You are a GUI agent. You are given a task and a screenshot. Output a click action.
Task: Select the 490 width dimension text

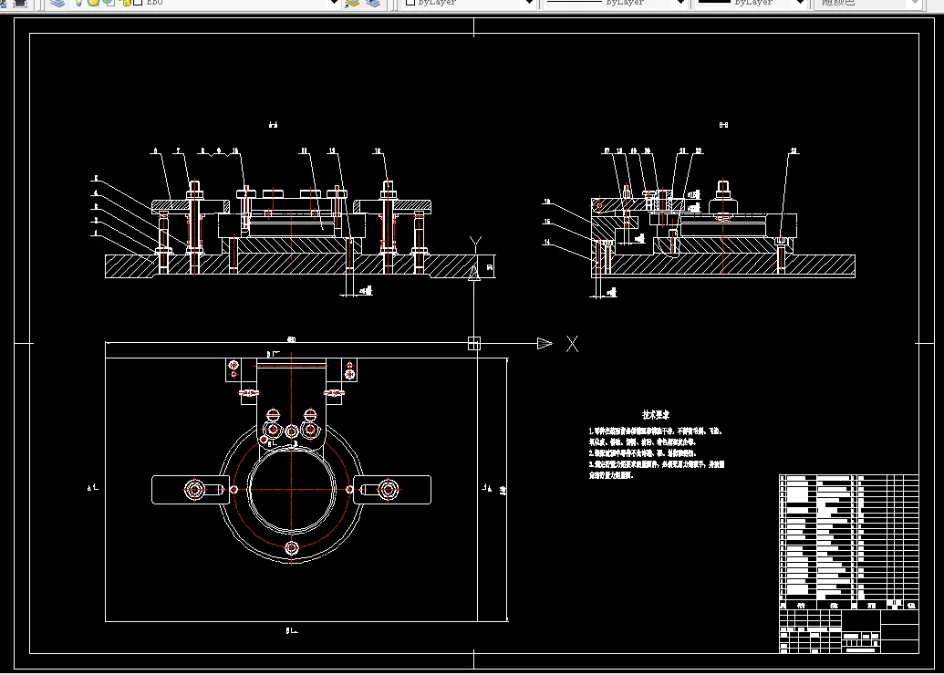click(291, 339)
